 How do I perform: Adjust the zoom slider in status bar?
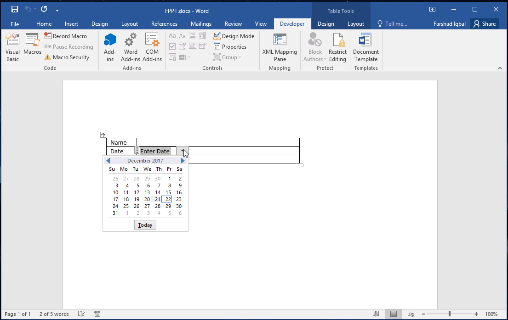(x=450, y=314)
